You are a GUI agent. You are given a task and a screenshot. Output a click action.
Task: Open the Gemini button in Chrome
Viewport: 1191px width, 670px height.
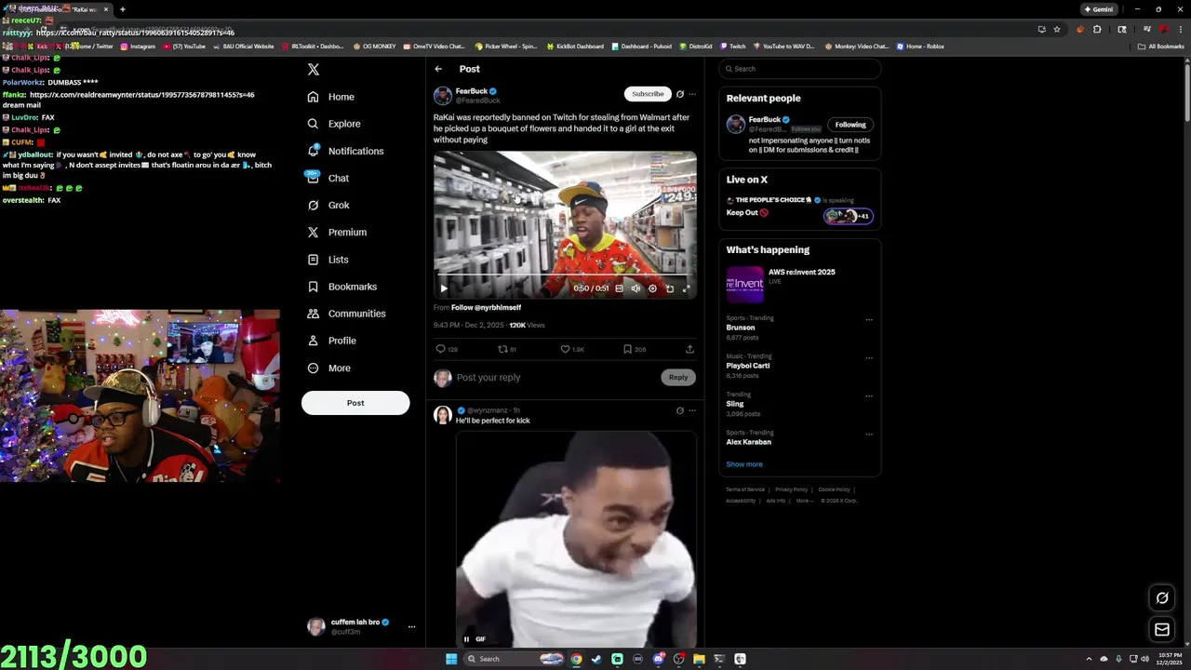point(1099,9)
